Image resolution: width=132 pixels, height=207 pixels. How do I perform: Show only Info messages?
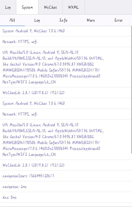coord(63,20)
